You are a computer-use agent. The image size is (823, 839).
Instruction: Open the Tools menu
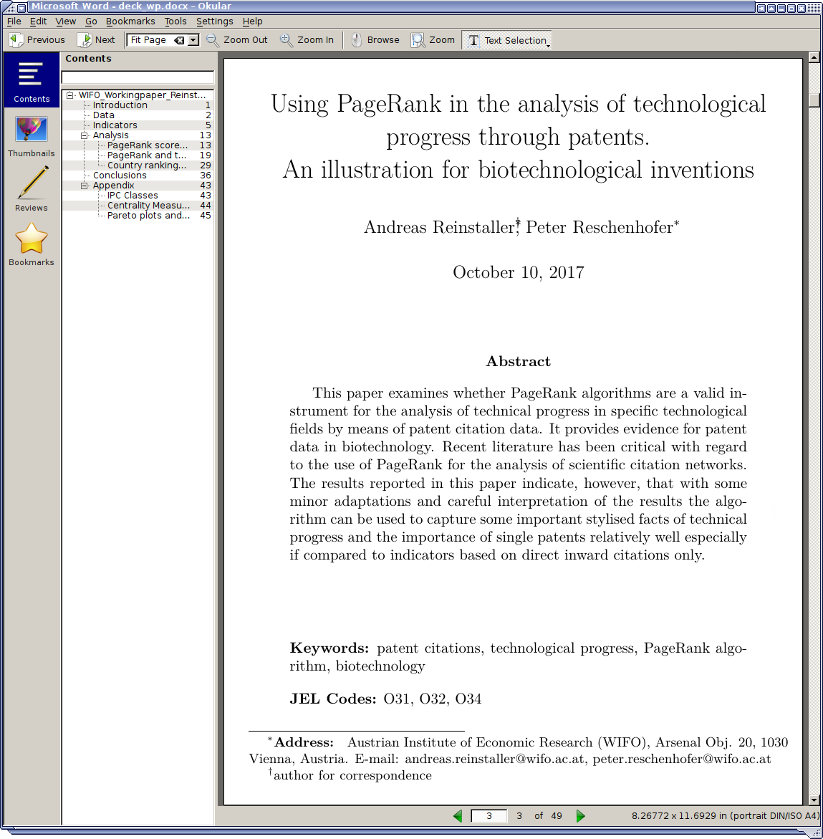tap(175, 21)
